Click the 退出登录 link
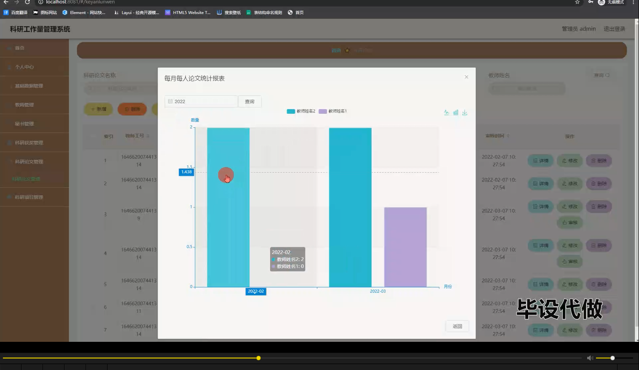Viewport: 639px width, 370px height. pos(614,29)
